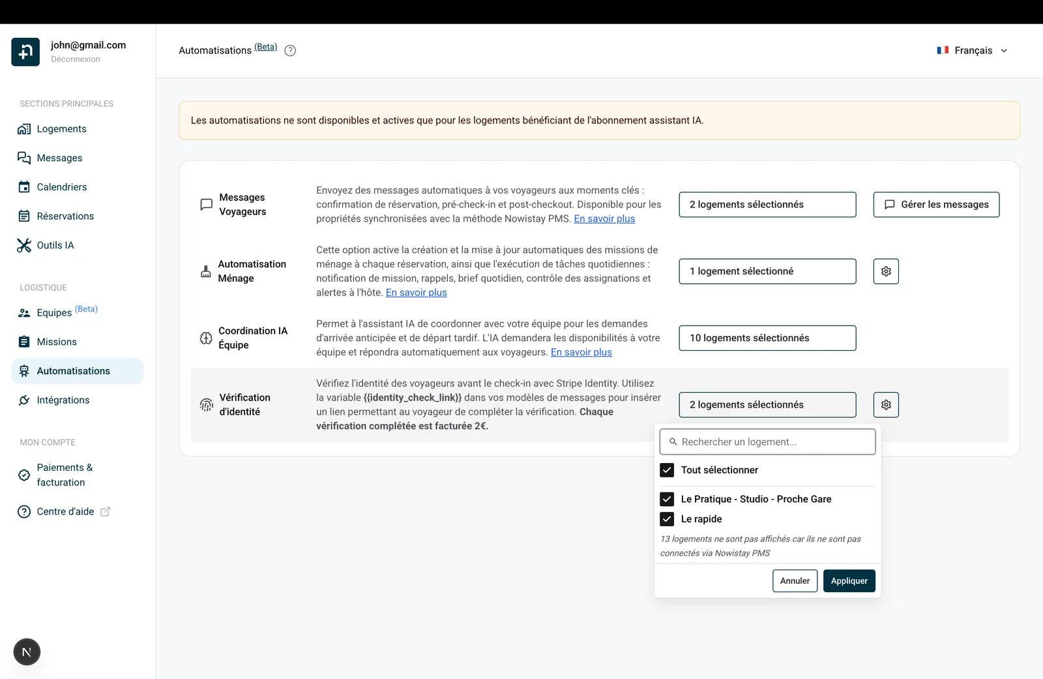Screen dimensions: 1043x679
Task: Open the help question mark beside Automatisations
Action: pyautogui.click(x=290, y=51)
